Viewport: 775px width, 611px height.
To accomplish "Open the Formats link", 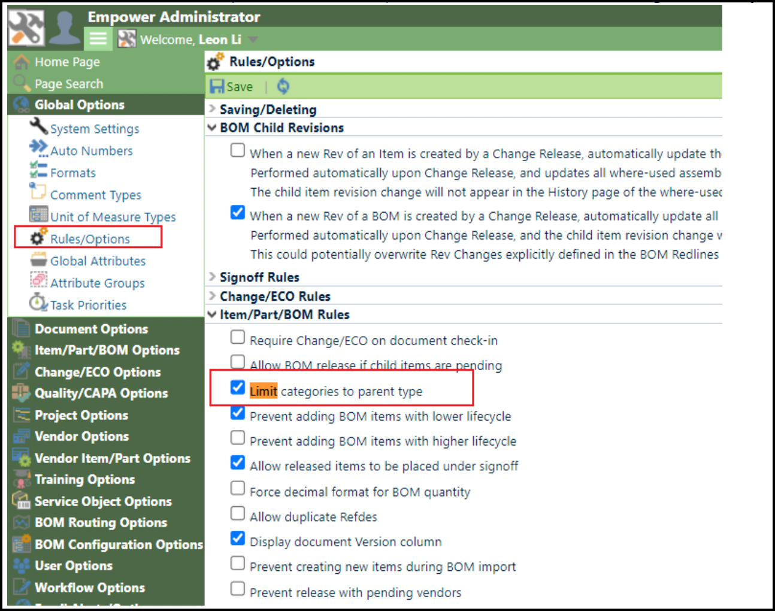I will pos(73,173).
